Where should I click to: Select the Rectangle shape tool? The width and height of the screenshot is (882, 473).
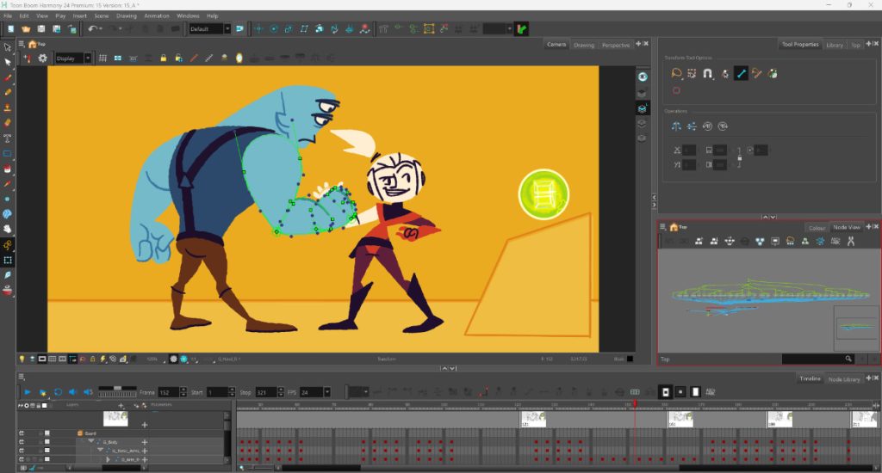point(7,153)
